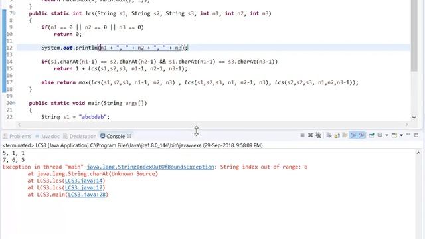425x239 pixels.
Task: Click the Clear Console icon
Action: pyautogui.click(x=329, y=135)
